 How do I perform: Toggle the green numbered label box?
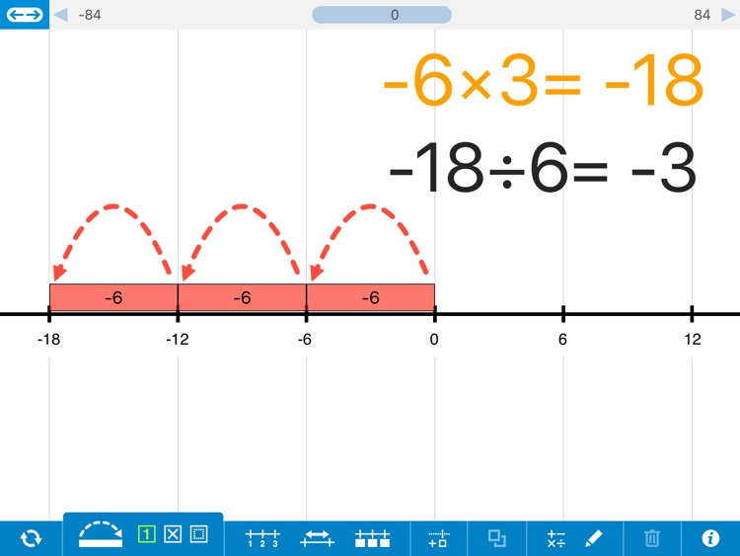146,534
